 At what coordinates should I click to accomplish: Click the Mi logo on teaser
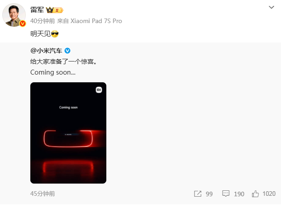coord(99,90)
